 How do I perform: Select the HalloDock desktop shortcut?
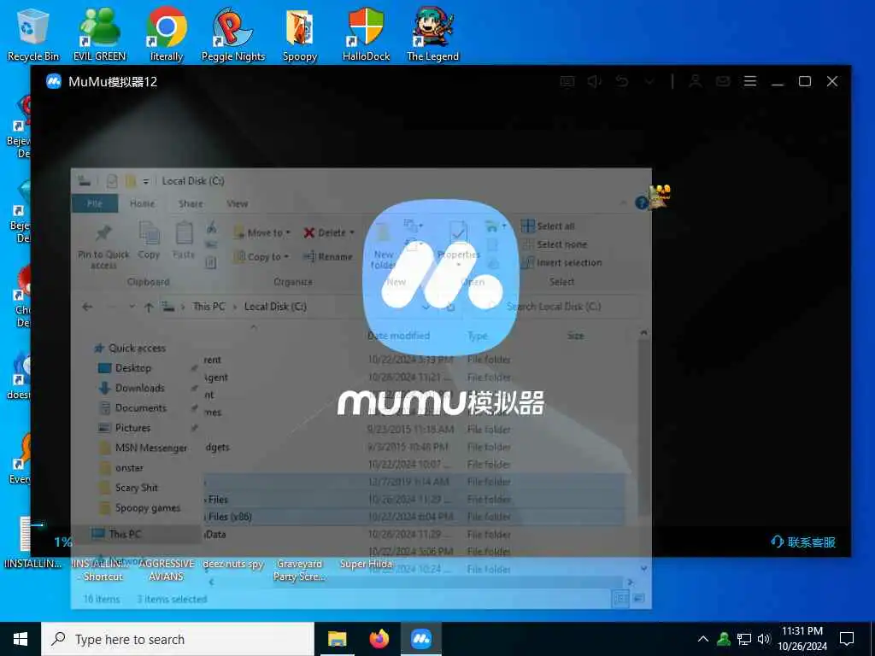[366, 34]
